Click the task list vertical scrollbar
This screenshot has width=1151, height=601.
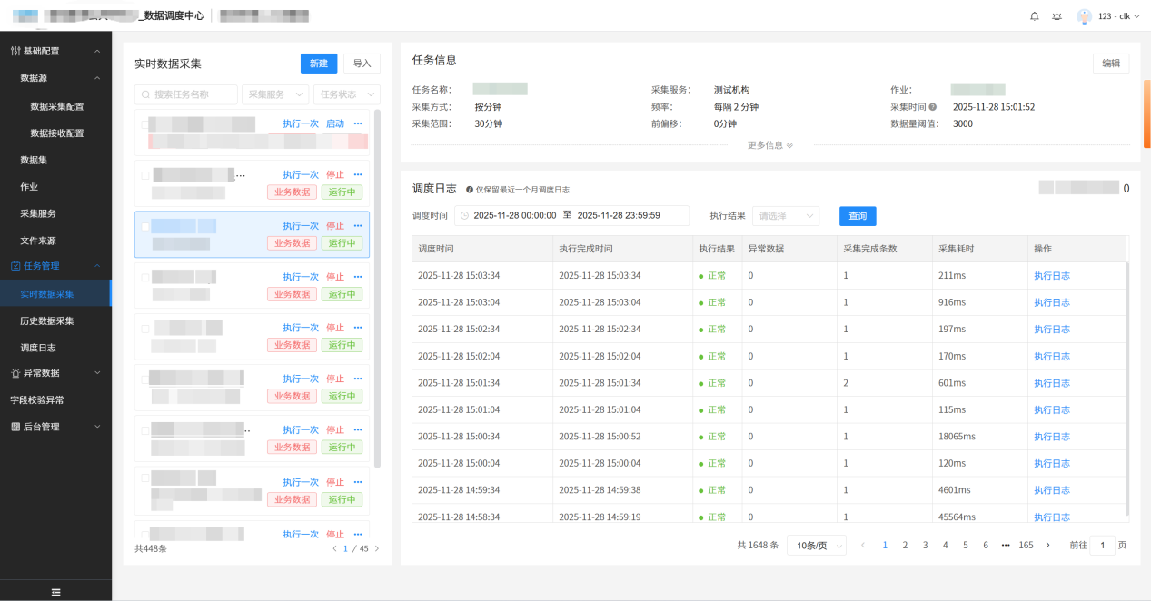377,291
